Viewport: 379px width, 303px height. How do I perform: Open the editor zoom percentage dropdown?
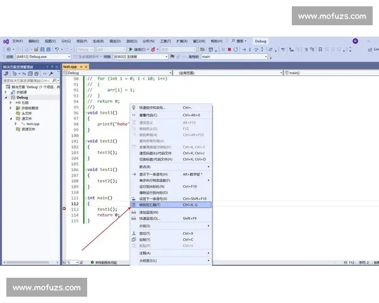[69, 261]
